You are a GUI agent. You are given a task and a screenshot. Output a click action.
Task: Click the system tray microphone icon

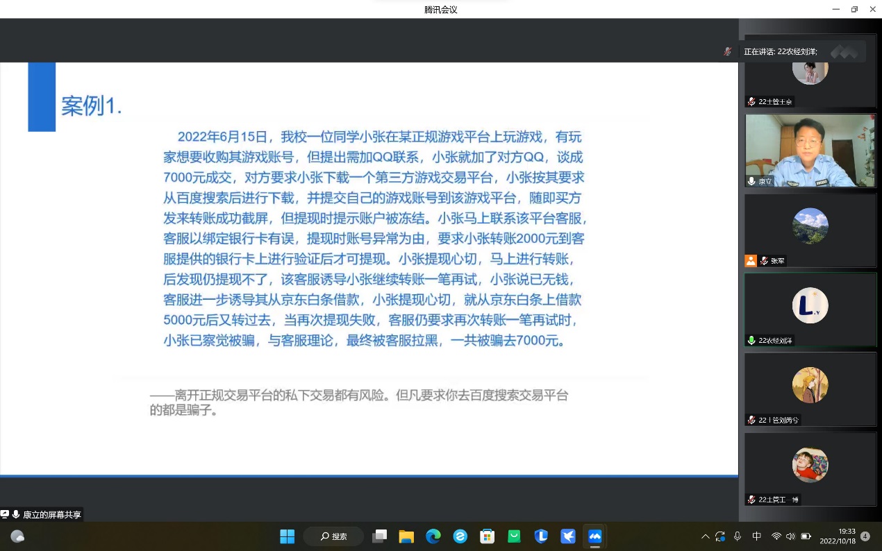coord(738,536)
